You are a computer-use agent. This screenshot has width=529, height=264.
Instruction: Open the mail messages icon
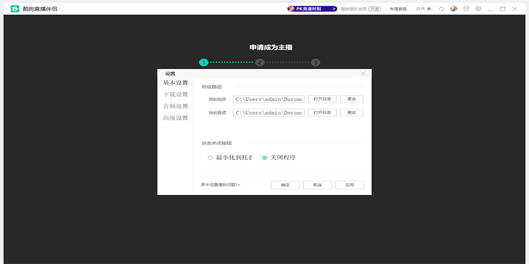click(466, 9)
